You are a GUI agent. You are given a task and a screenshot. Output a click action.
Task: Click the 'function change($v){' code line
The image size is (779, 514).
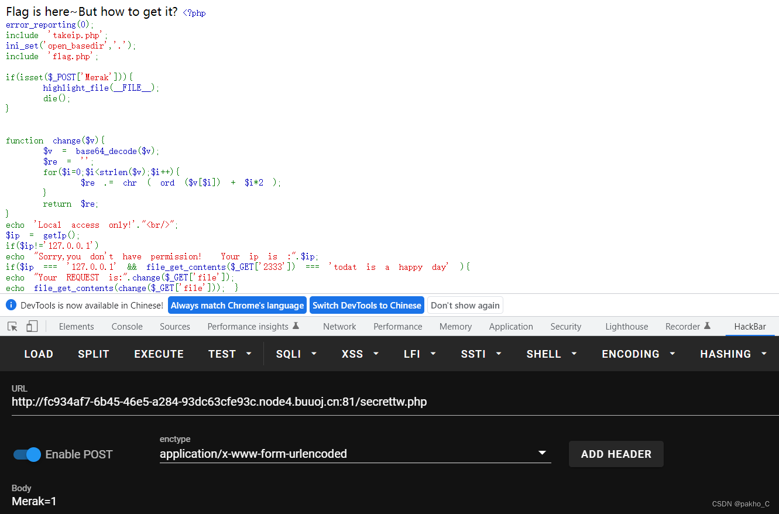coord(55,141)
